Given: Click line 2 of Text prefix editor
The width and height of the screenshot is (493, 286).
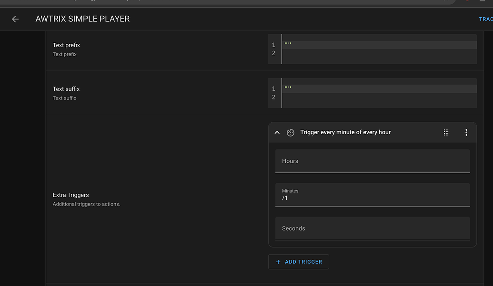Looking at the screenshot, I should (x=379, y=53).
